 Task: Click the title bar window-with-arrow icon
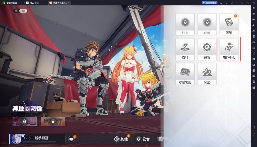[232, 3]
